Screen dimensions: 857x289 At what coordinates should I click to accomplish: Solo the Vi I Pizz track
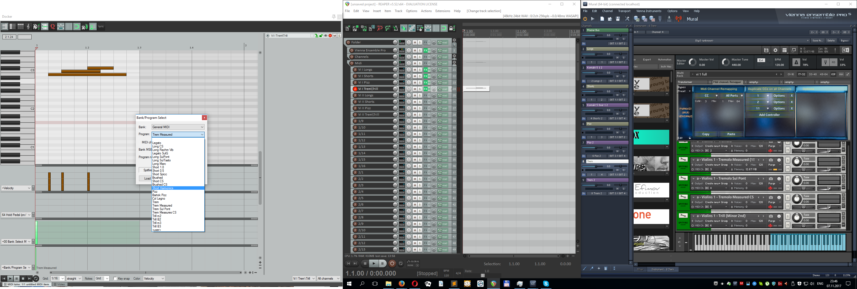tap(420, 82)
